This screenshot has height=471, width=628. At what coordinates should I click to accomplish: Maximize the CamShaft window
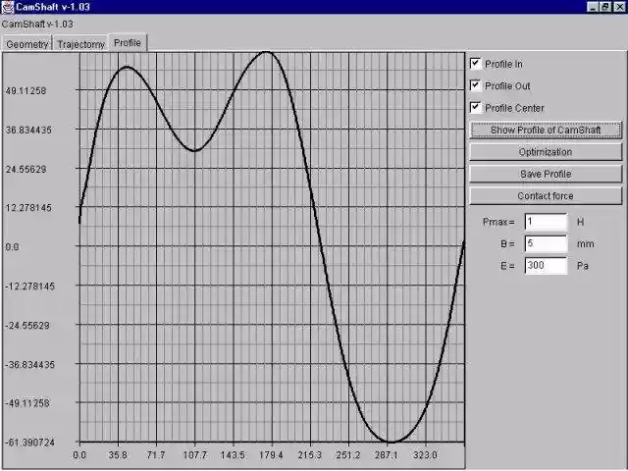click(605, 7)
